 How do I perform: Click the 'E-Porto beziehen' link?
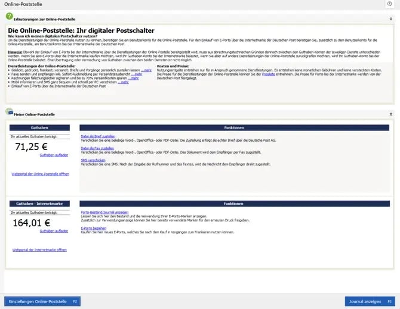(x=94, y=227)
